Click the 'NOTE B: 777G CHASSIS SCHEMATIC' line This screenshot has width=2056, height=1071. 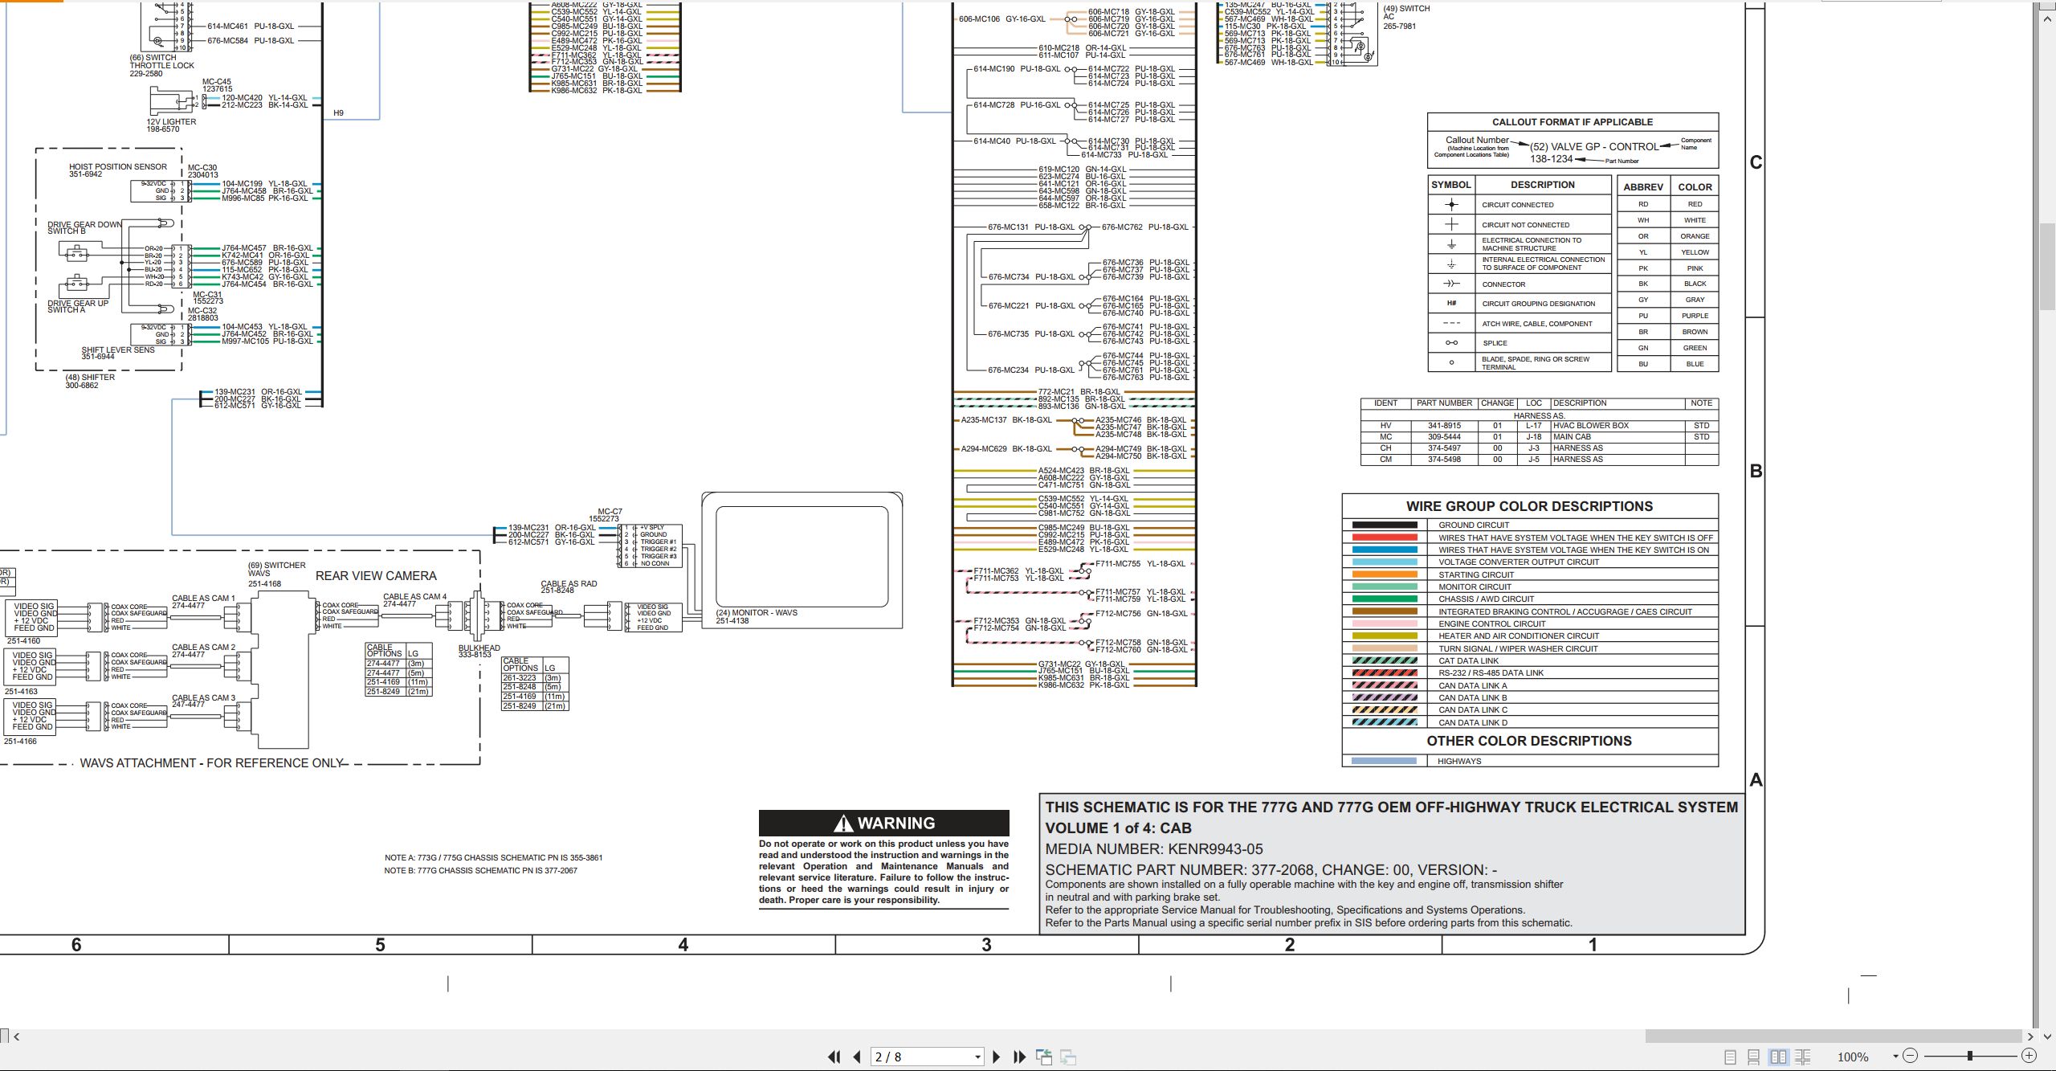pyautogui.click(x=480, y=871)
